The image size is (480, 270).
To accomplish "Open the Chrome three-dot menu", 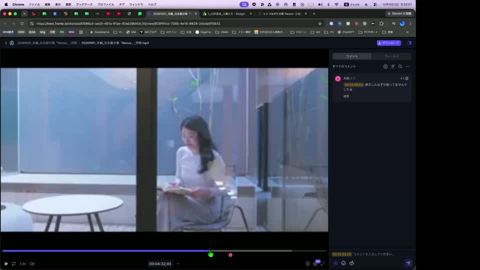I will tap(410, 23).
